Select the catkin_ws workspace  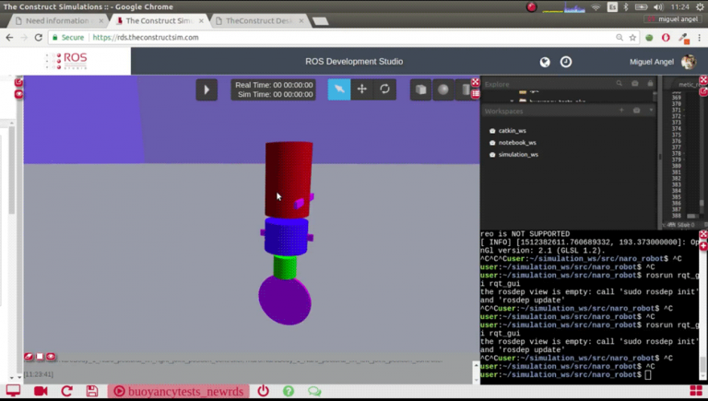click(513, 130)
